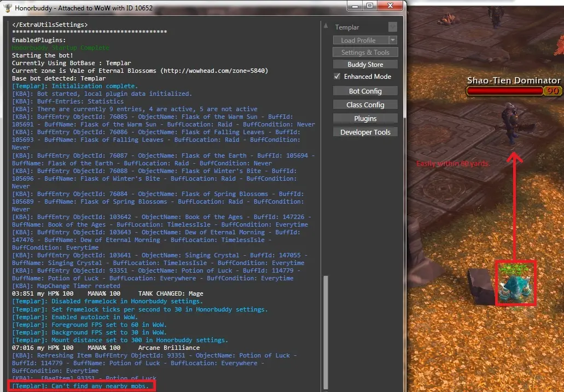Click the 'Base bot detected: Templar' line

click(x=59, y=78)
